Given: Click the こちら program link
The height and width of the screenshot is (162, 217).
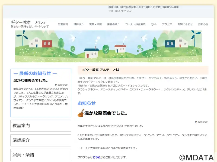Looking at the screenshot, I should tap(96, 157).
